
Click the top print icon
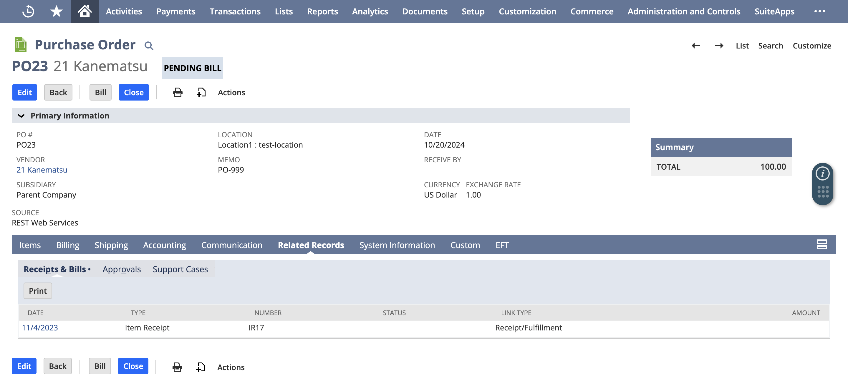(178, 92)
